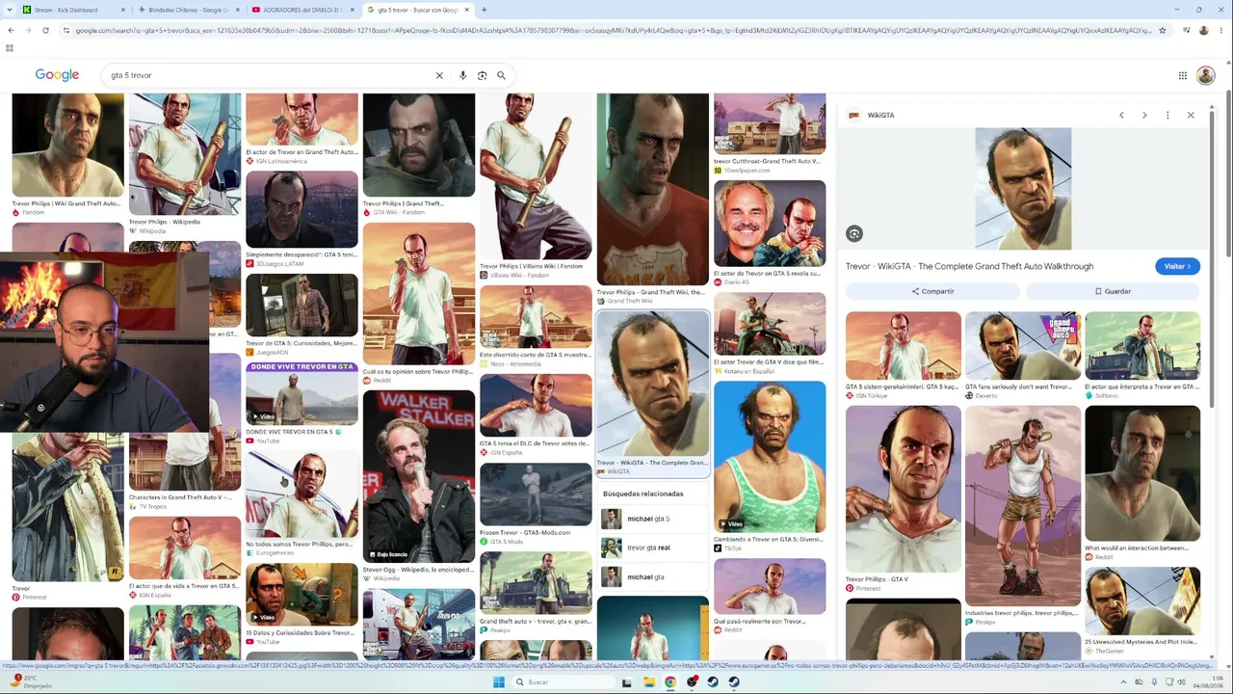The image size is (1233, 694).
Task: Close the Stream - Kick Dashboard tab
Action: tap(122, 10)
